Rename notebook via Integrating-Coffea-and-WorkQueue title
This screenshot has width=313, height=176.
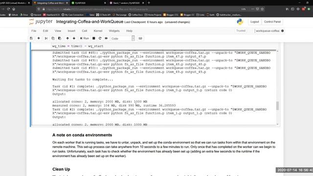pyautogui.click(x=89, y=22)
